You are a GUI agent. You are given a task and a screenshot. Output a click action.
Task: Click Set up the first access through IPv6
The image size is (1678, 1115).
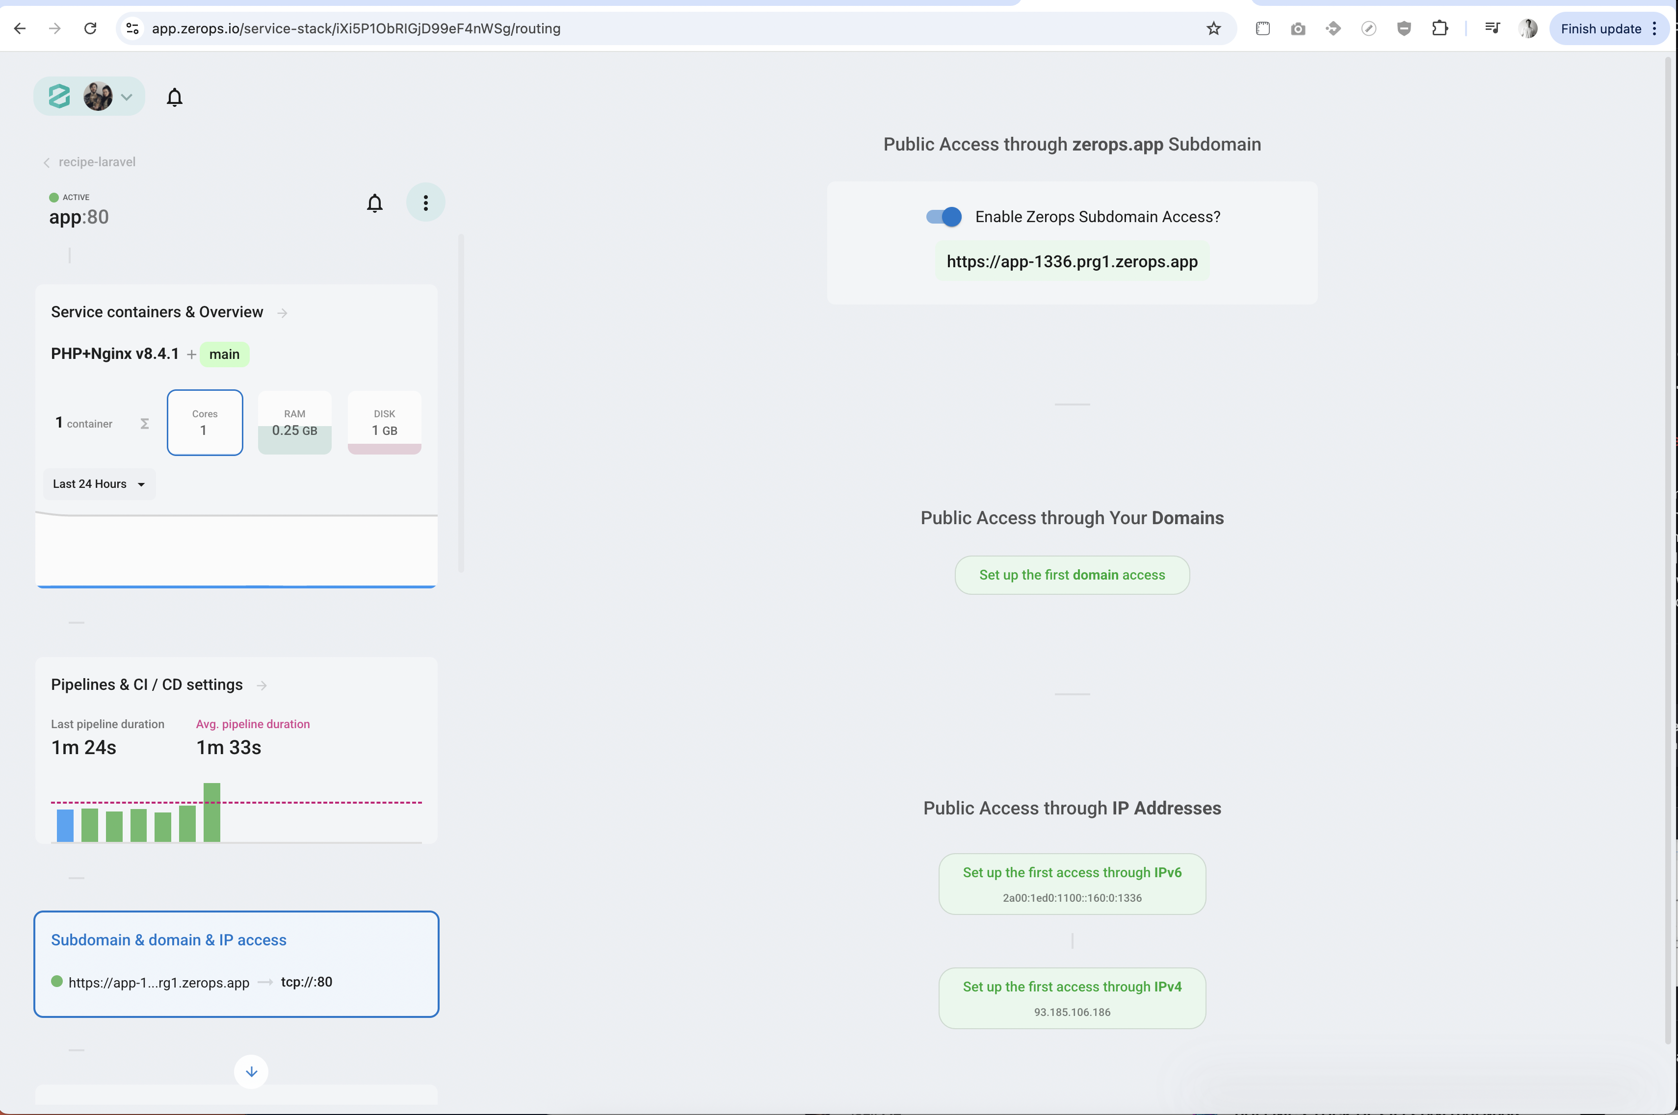click(x=1072, y=884)
